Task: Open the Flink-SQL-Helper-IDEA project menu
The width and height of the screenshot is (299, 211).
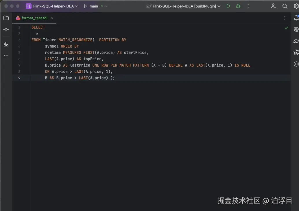Action: click(51, 6)
